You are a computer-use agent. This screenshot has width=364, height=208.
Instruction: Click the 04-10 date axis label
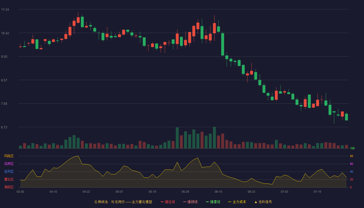pos(53,192)
